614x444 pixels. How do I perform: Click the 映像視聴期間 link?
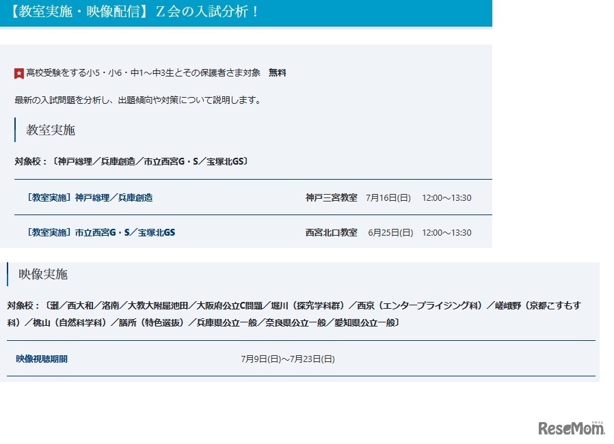coord(42,359)
